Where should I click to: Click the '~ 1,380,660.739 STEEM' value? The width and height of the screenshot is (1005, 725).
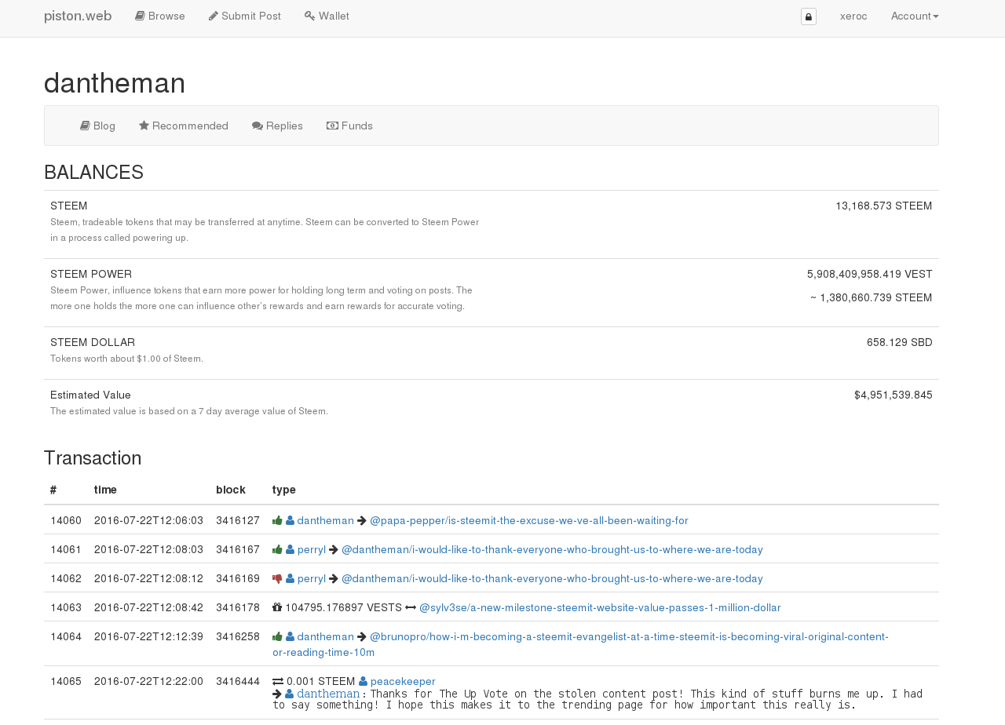tap(872, 298)
